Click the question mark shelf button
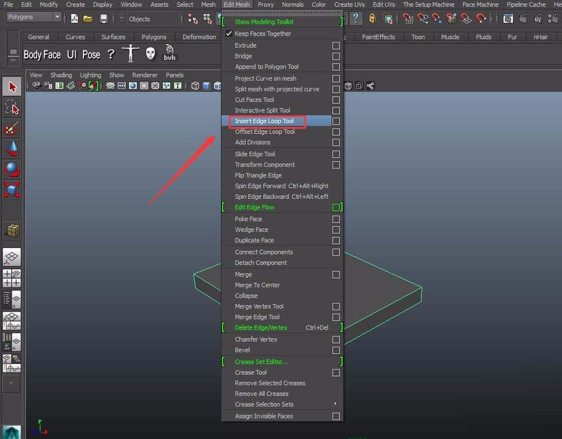562x439 pixels. 111,54
